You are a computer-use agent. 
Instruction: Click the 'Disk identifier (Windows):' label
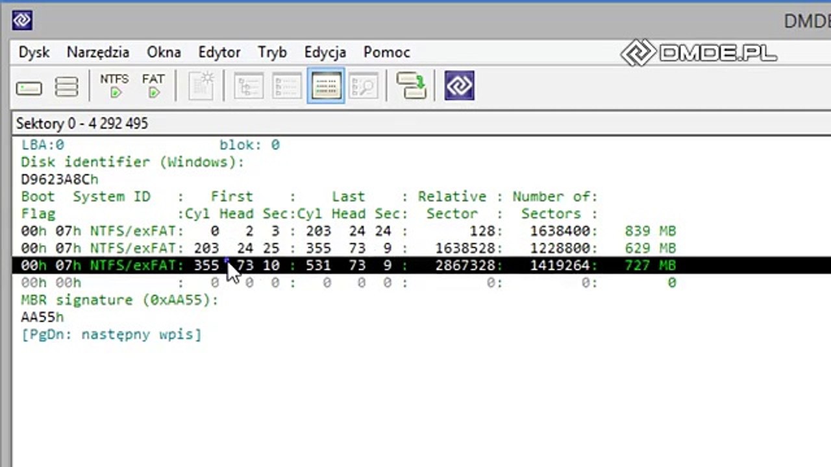click(132, 162)
